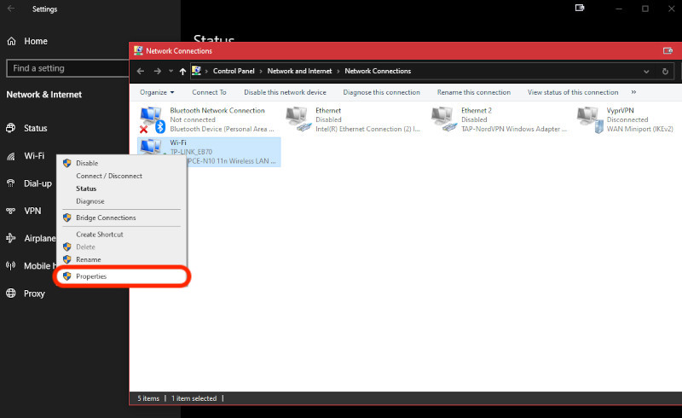
Task: Click the Airplane mode icon in Settings
Action: [x=11, y=238]
